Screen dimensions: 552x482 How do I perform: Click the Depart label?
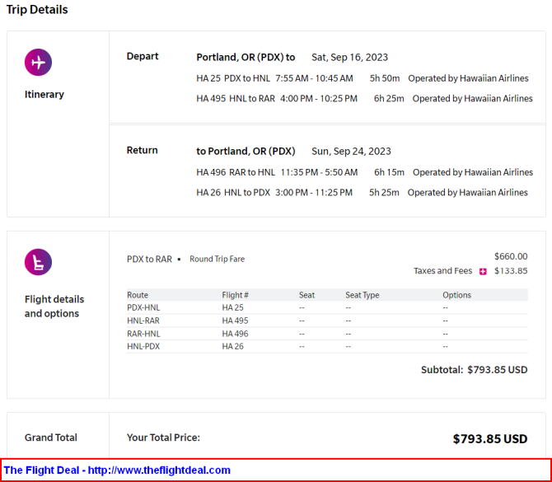coord(143,56)
